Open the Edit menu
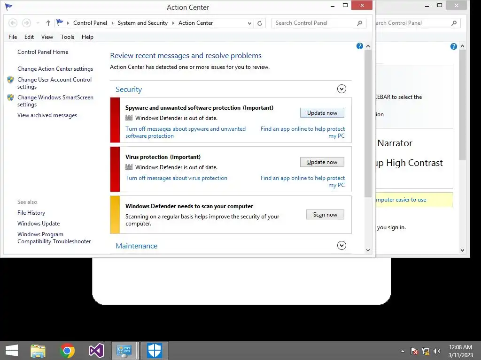This screenshot has height=360, width=481. click(29, 37)
